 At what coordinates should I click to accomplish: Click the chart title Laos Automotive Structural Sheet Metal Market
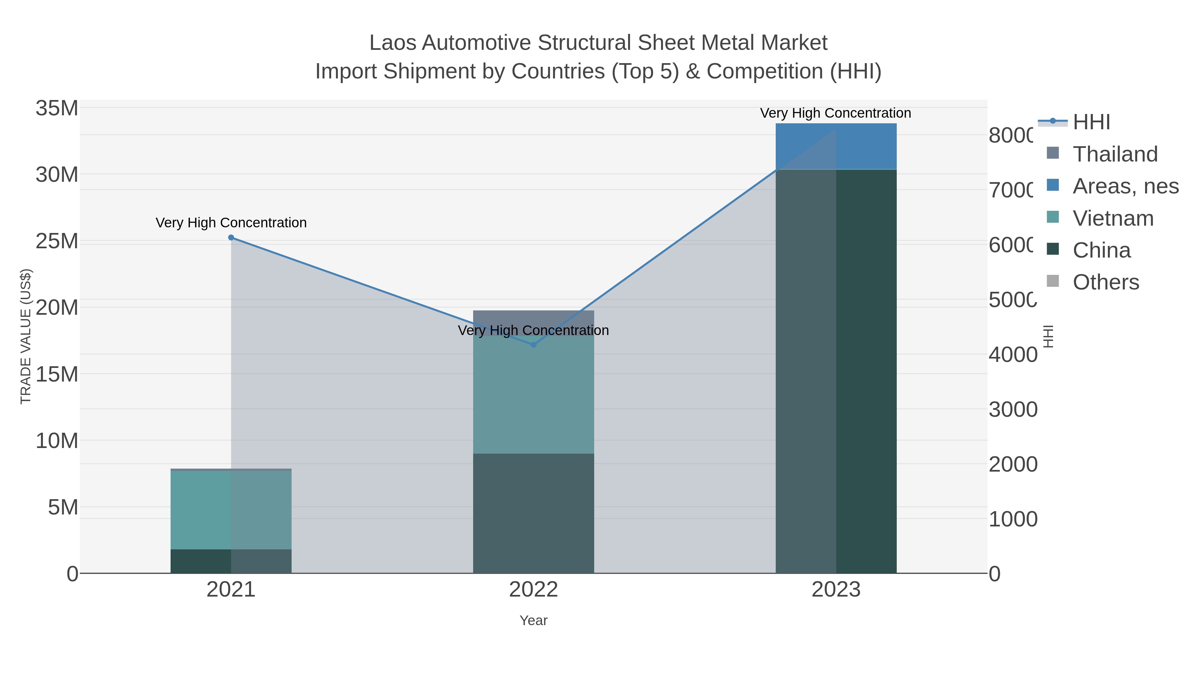[x=598, y=43]
